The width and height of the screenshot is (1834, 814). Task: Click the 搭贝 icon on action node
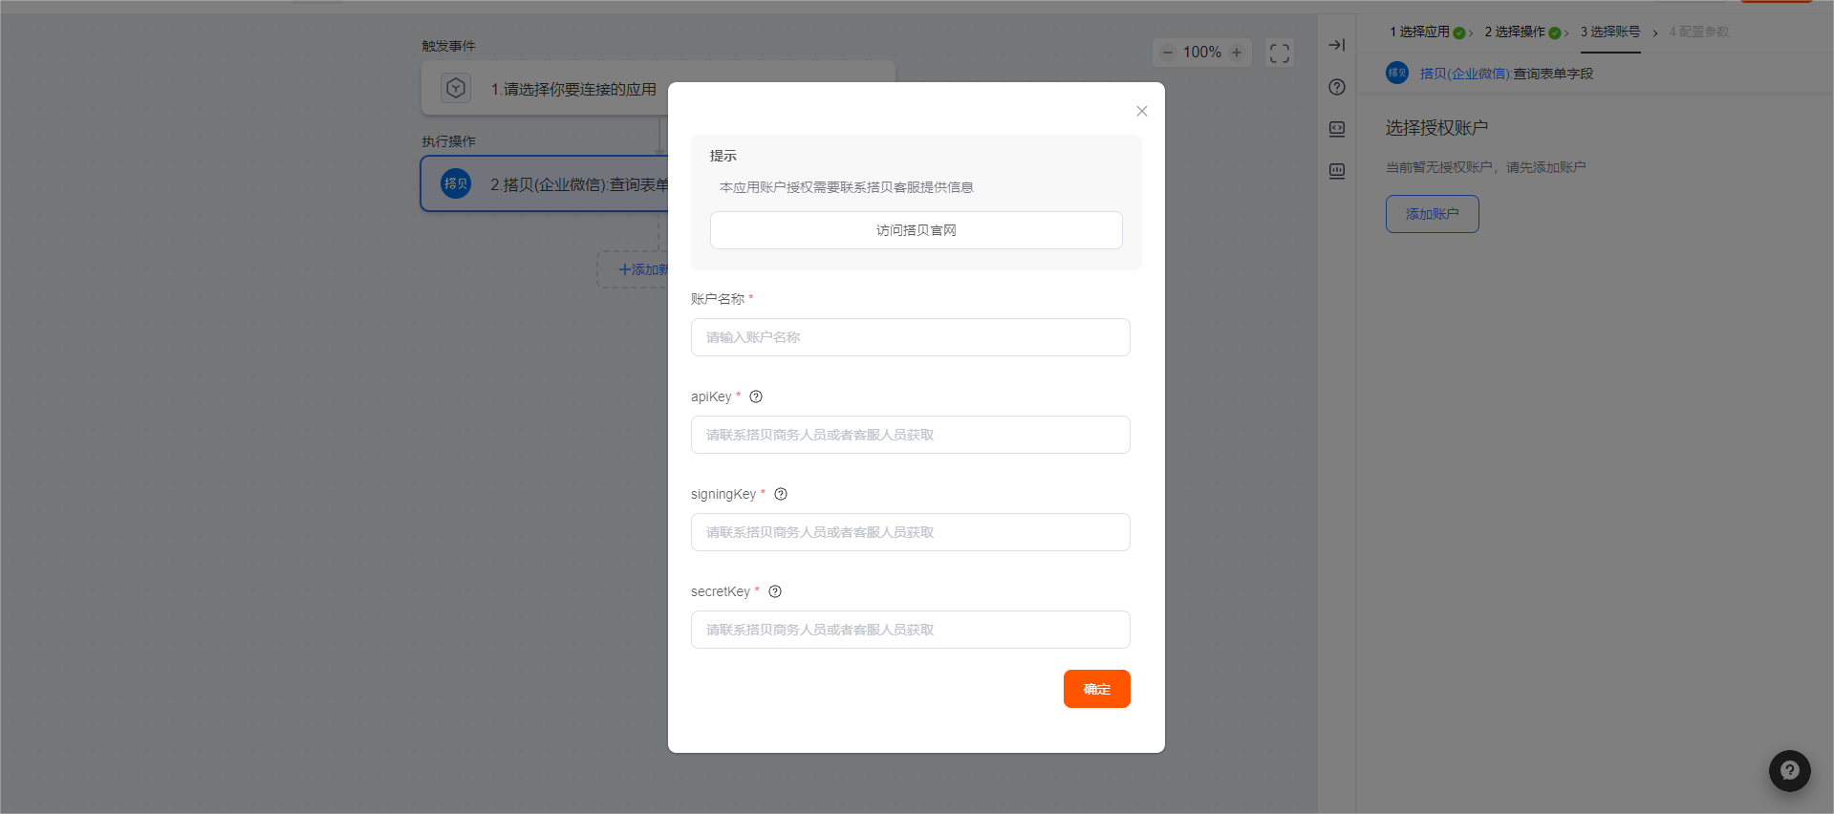coord(456,183)
